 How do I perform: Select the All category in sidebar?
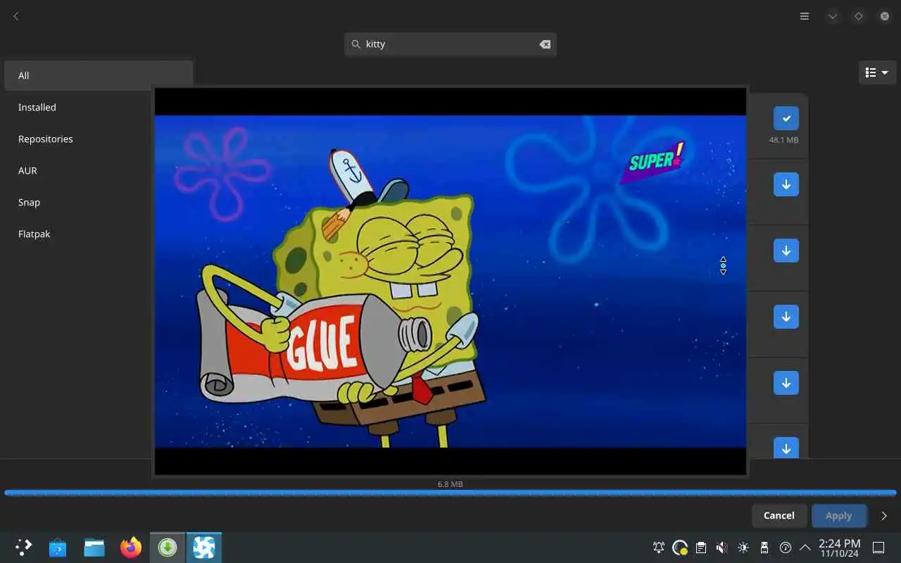[x=99, y=75]
